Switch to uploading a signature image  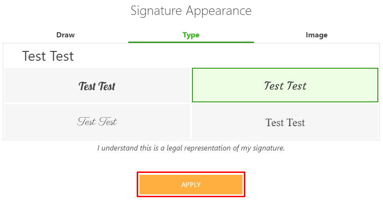coord(317,35)
